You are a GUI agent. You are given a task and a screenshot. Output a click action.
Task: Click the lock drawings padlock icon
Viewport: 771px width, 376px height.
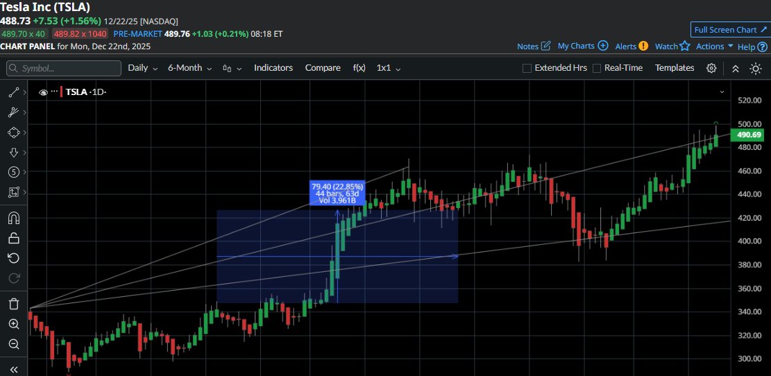14,239
